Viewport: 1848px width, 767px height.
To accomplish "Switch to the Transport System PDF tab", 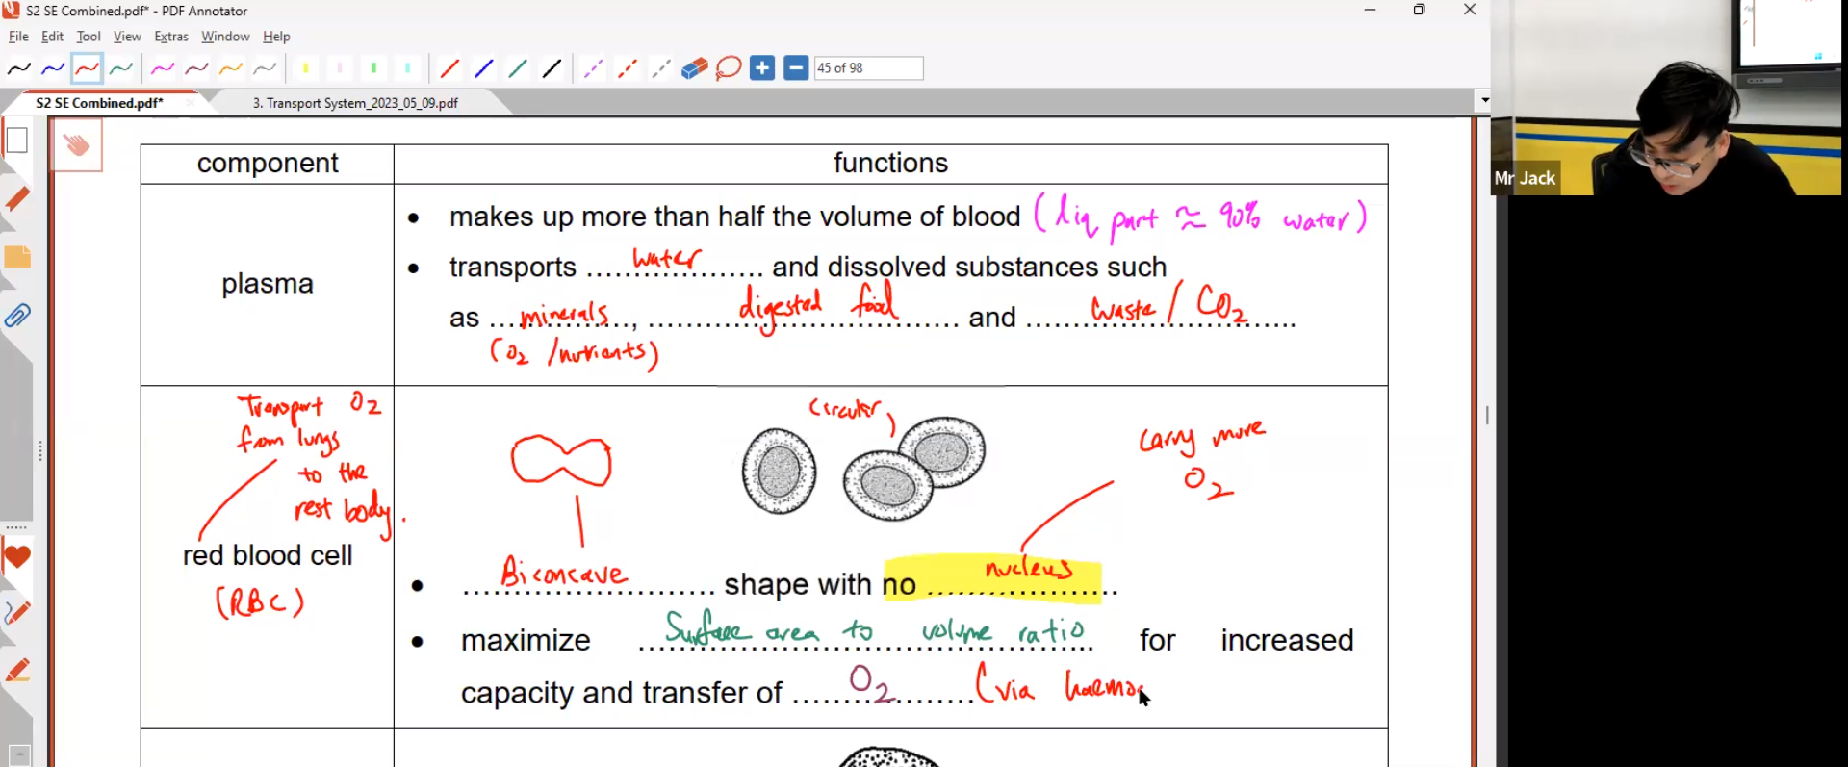I will tap(355, 103).
